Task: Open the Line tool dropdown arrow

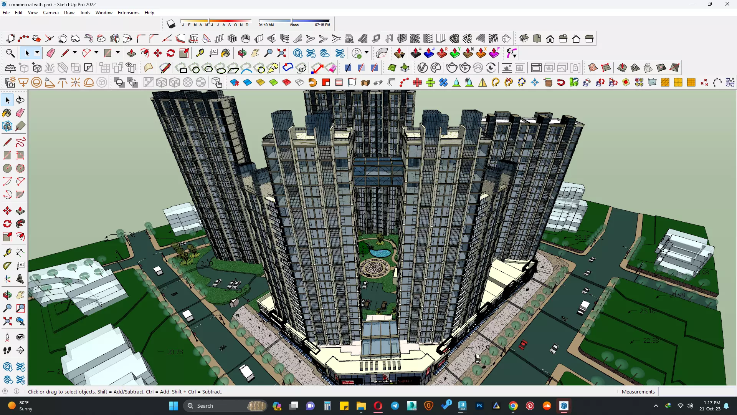Action: pyautogui.click(x=74, y=53)
